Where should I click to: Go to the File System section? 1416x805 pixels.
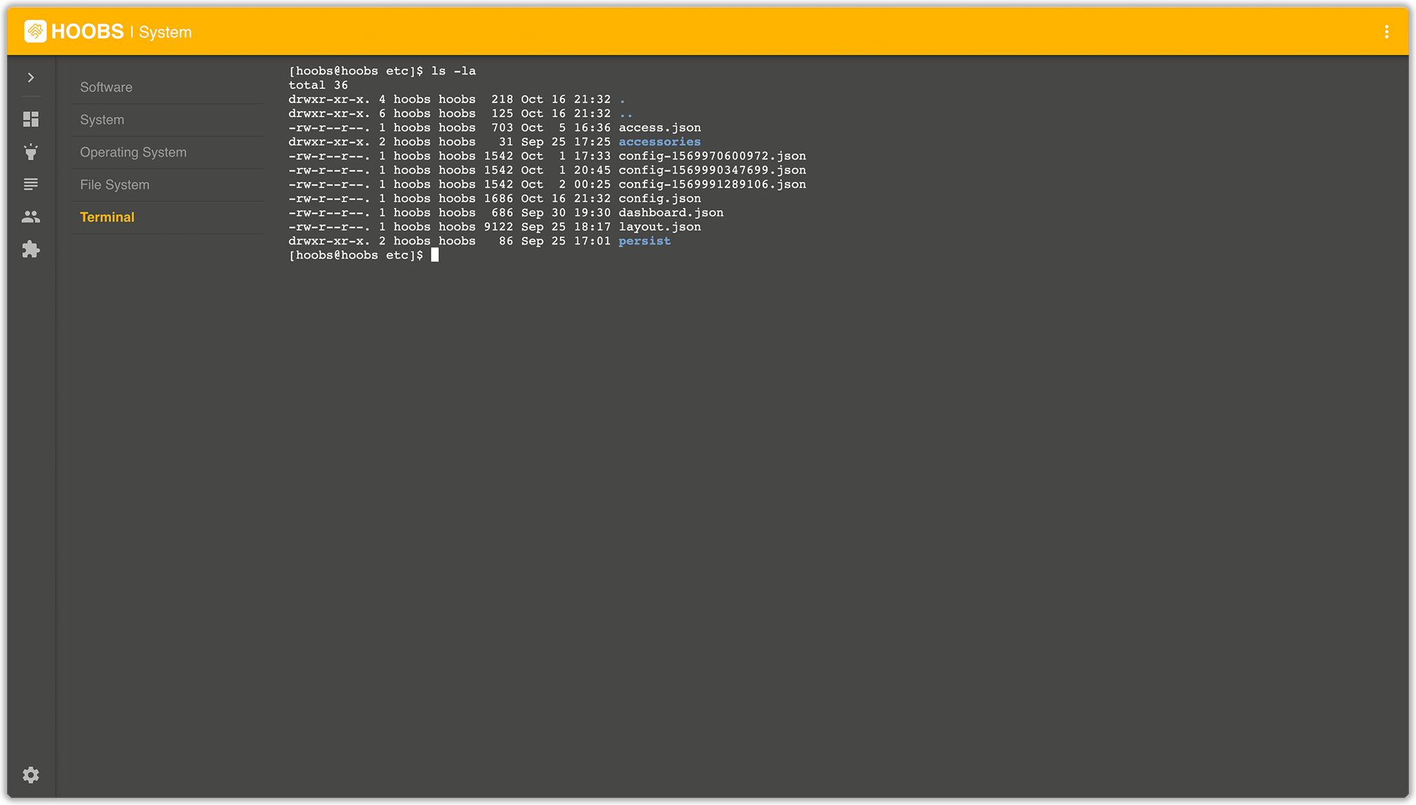tap(115, 184)
